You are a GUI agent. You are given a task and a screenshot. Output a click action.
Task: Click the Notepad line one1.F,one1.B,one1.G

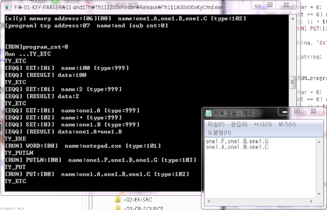pos(237,141)
